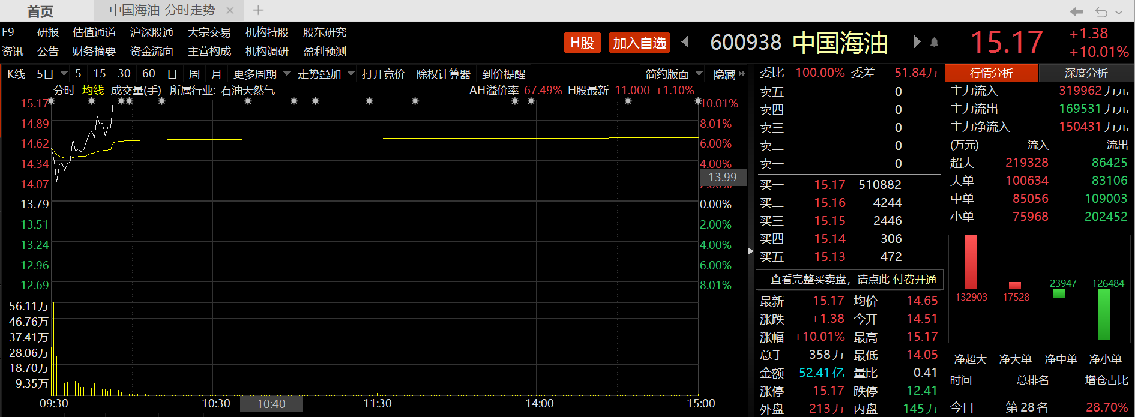Click 到价提醒 price alert button
This screenshot has width=1135, height=417.
pos(504,74)
